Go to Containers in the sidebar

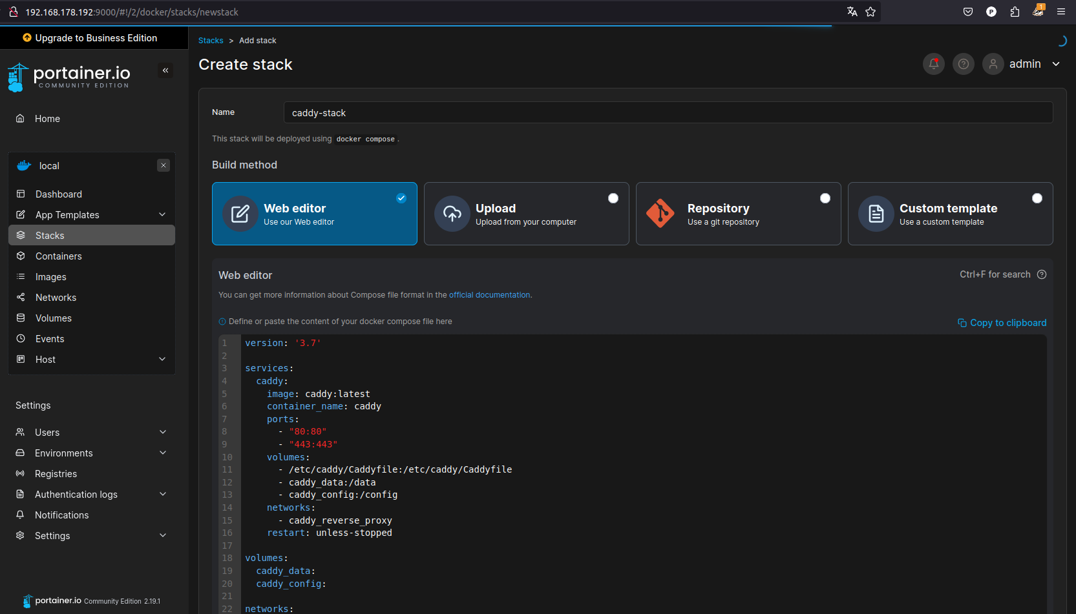tap(59, 256)
